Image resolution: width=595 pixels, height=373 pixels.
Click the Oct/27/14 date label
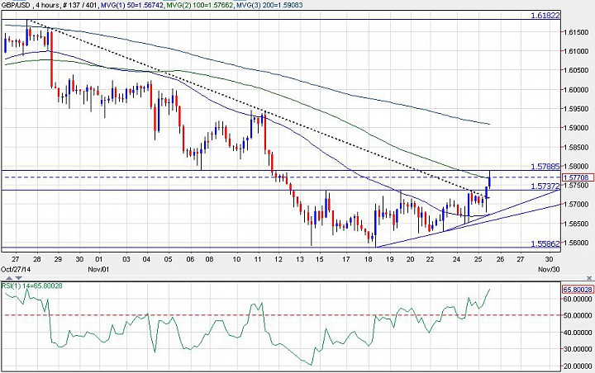(x=16, y=269)
